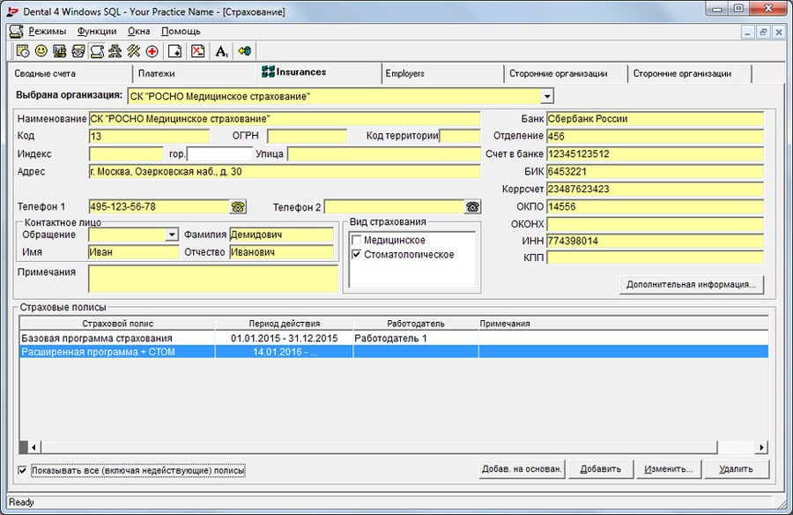Image resolution: width=793 pixels, height=515 pixels.
Task: Click the Имя field with Иван
Action: click(134, 252)
